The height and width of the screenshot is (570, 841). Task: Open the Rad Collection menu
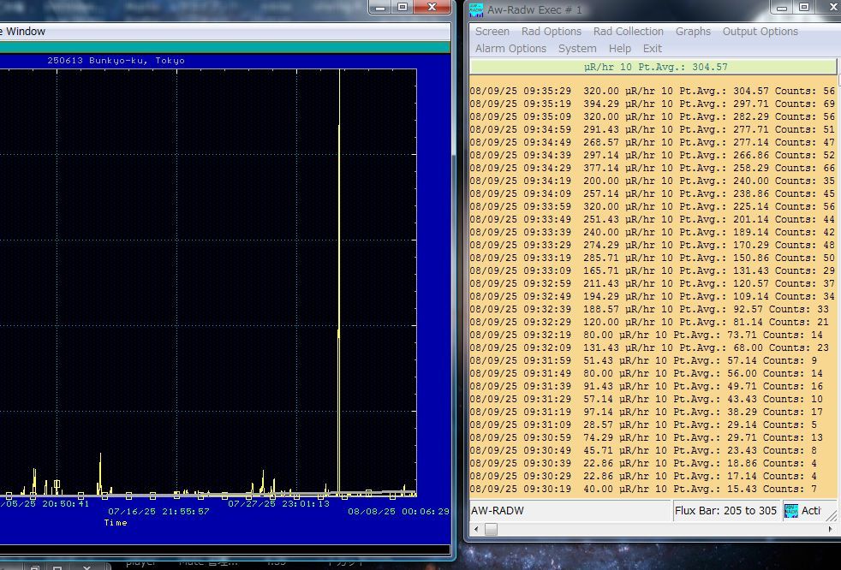[628, 32]
